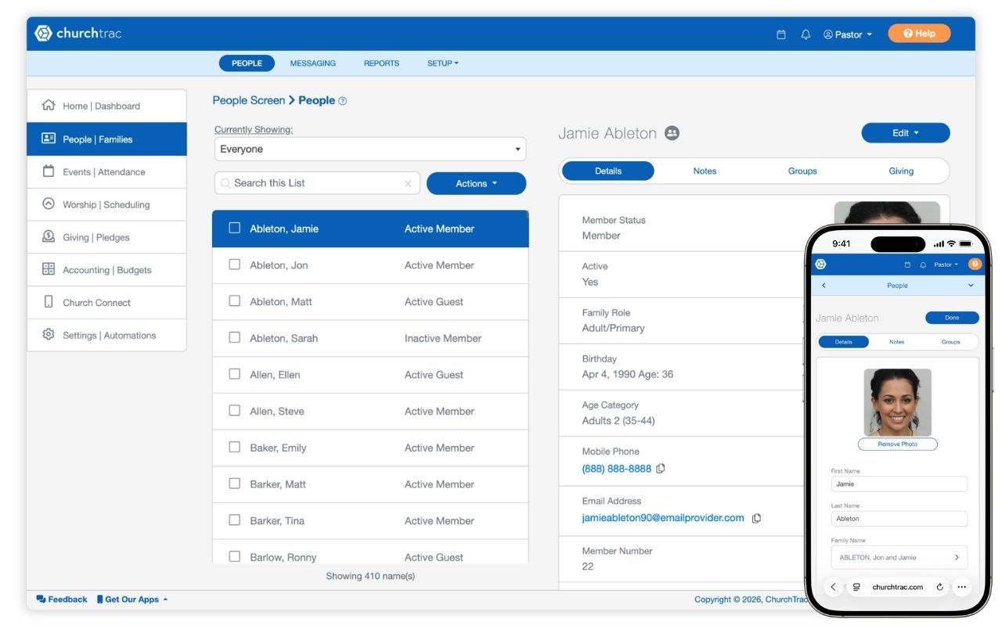Click the orange Help button
Viewport: 1002px width, 626px height.
point(919,34)
